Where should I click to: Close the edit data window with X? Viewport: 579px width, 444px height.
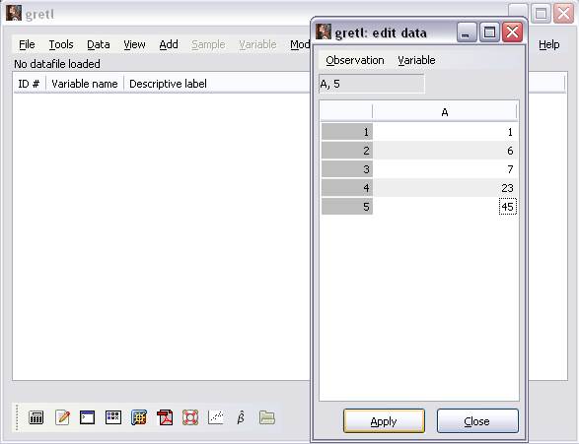[x=513, y=32]
